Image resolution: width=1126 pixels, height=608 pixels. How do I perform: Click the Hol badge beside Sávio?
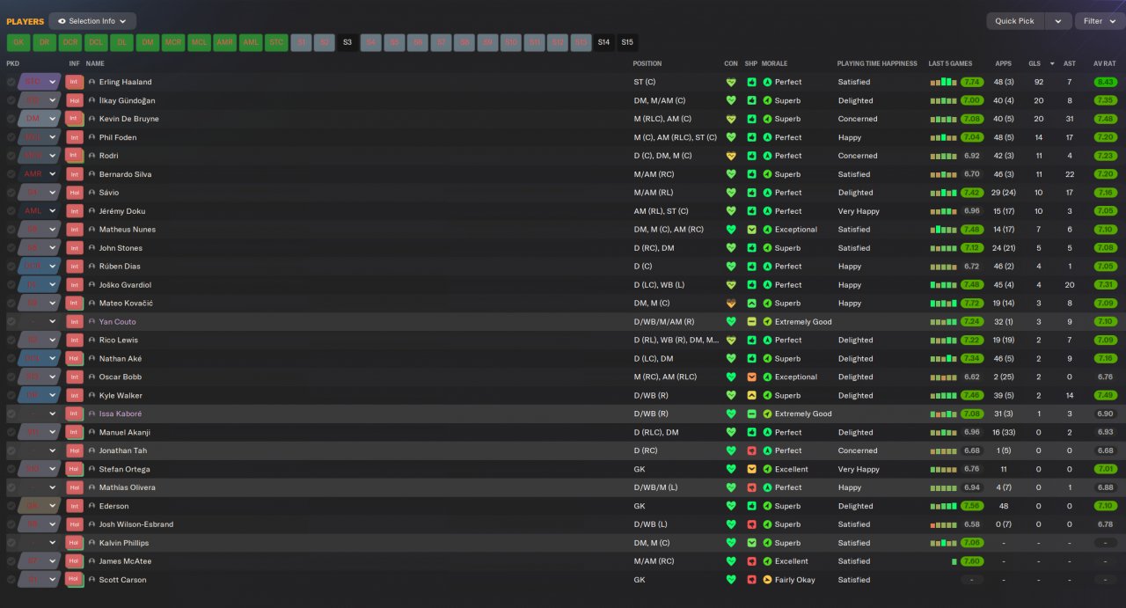[75, 193]
